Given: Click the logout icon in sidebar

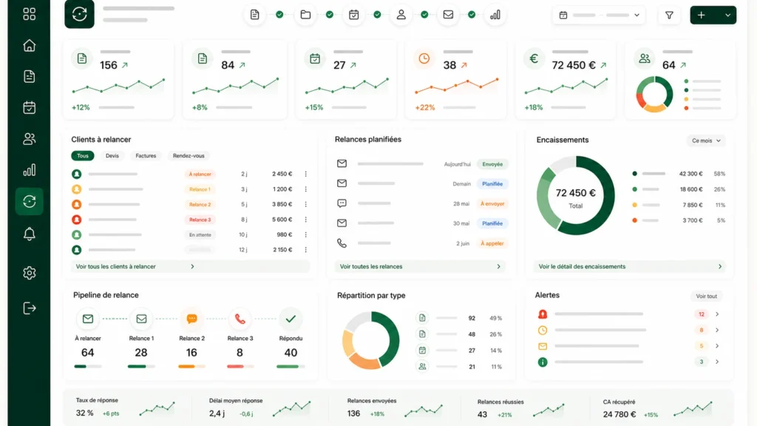Looking at the screenshot, I should coord(29,308).
